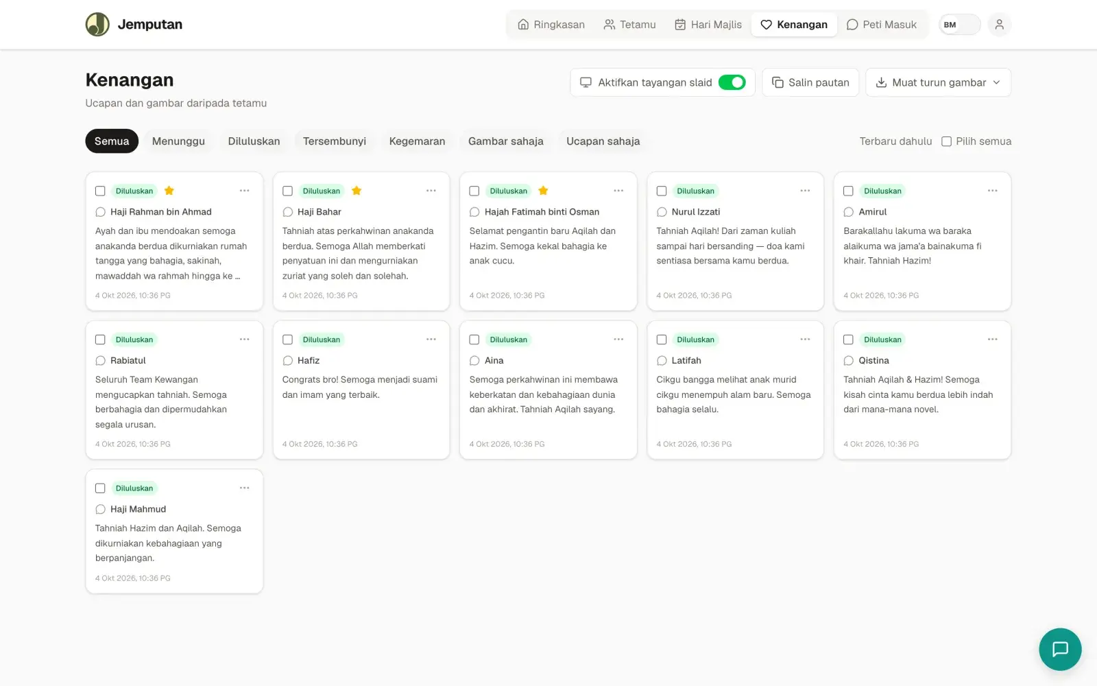Open more options on Hafiz card

431,340
